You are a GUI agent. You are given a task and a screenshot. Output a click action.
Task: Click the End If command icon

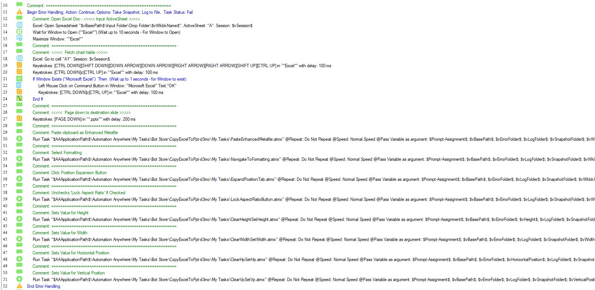click(x=19, y=99)
